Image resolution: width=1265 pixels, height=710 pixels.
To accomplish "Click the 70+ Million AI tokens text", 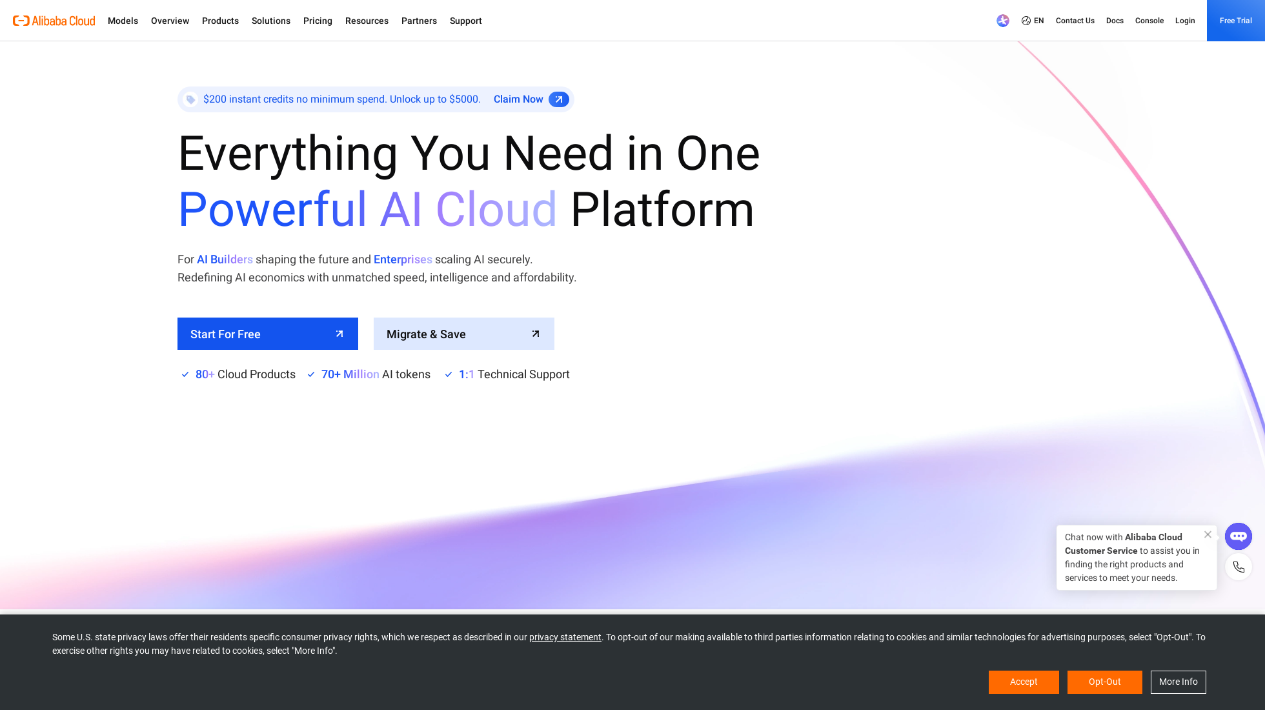I will [376, 374].
